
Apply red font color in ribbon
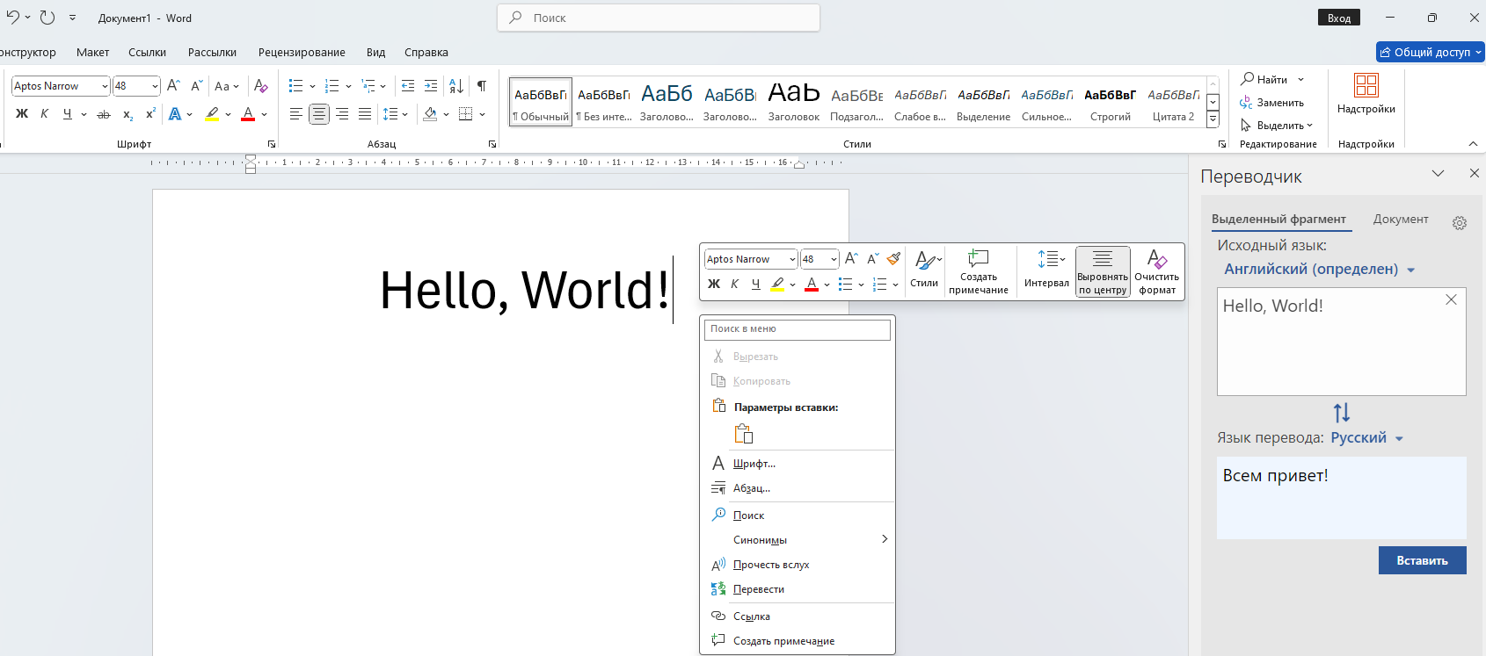248,114
